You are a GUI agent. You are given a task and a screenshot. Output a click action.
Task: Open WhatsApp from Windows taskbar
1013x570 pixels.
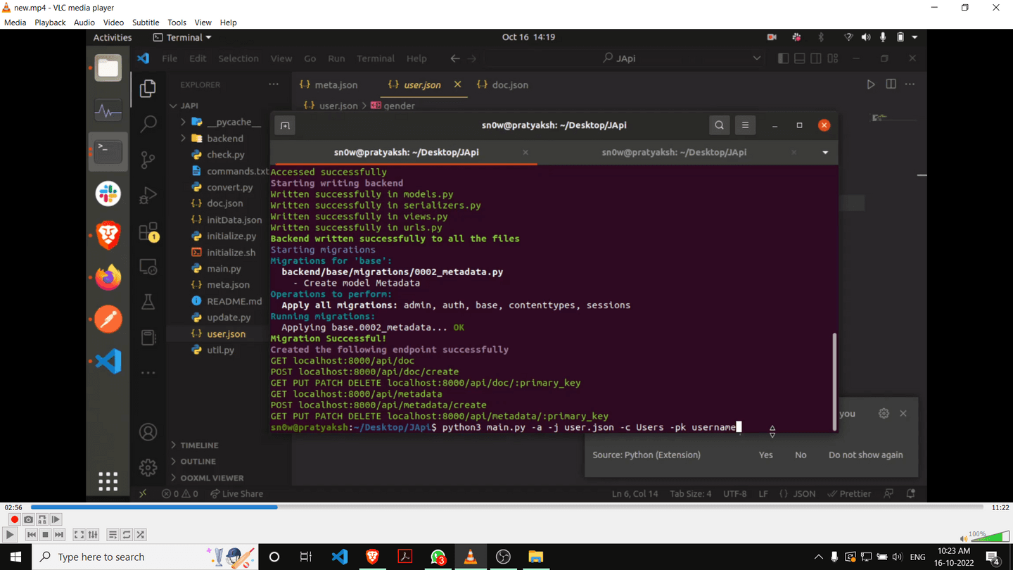438,557
